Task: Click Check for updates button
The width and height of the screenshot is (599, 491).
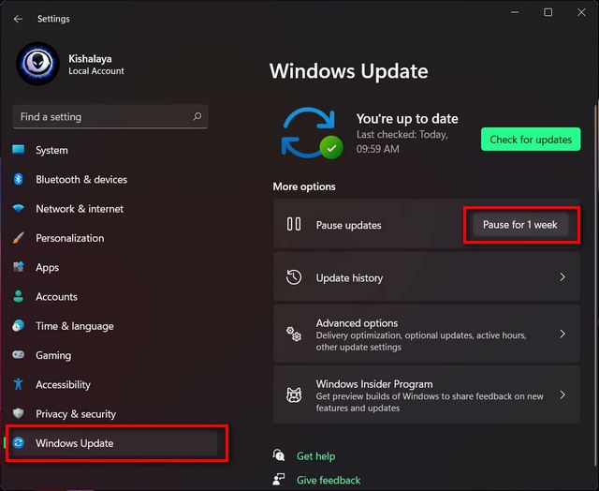Action: tap(531, 140)
